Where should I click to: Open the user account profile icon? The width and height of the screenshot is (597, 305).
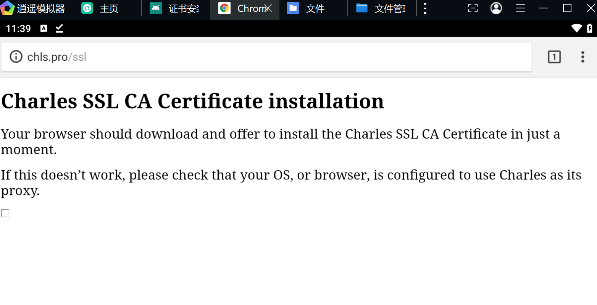[x=496, y=8]
